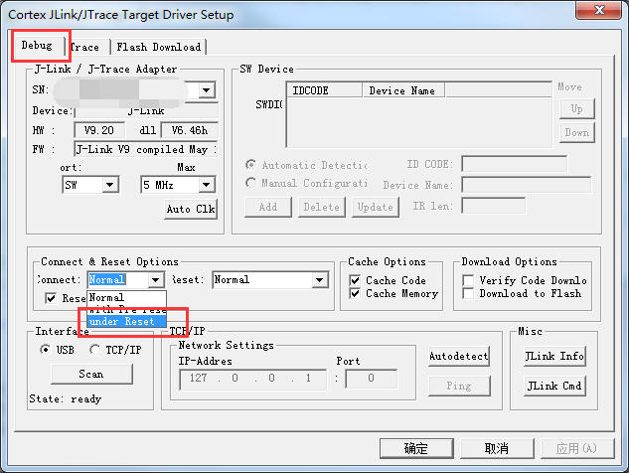
Task: Click the empty SWDIO device list area
Action: point(418,122)
